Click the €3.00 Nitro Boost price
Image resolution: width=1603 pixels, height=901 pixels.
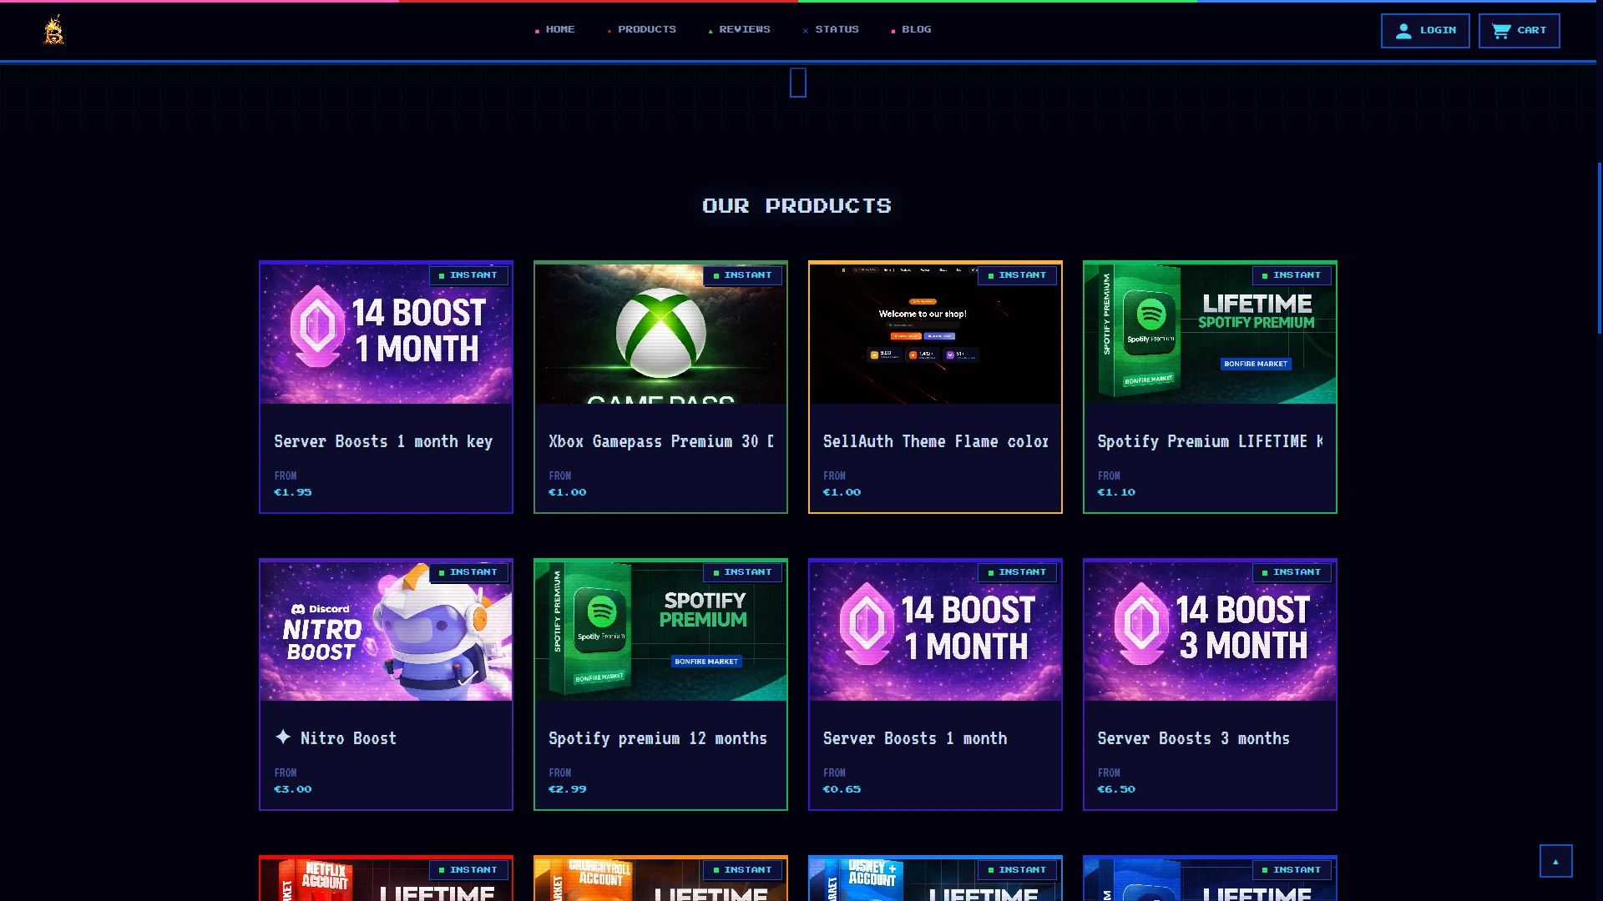point(293,789)
